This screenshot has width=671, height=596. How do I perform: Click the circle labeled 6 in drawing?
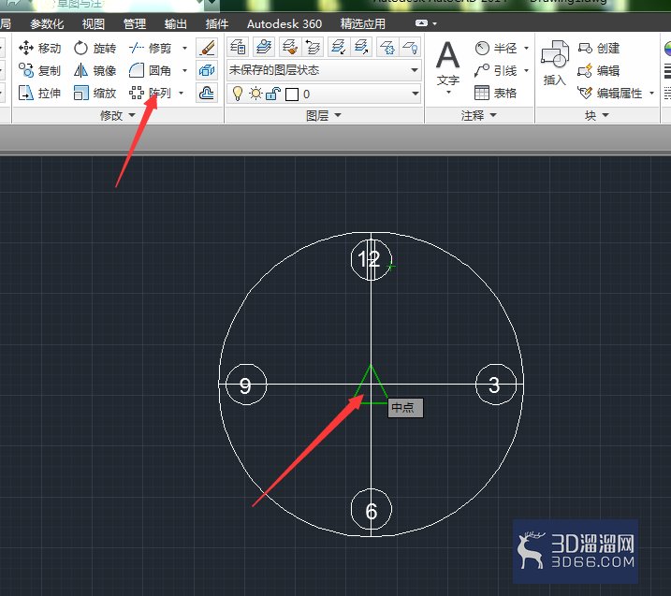(371, 509)
